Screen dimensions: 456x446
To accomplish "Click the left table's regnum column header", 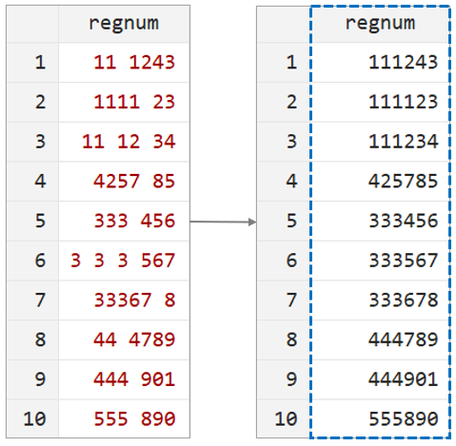I will click(x=124, y=24).
